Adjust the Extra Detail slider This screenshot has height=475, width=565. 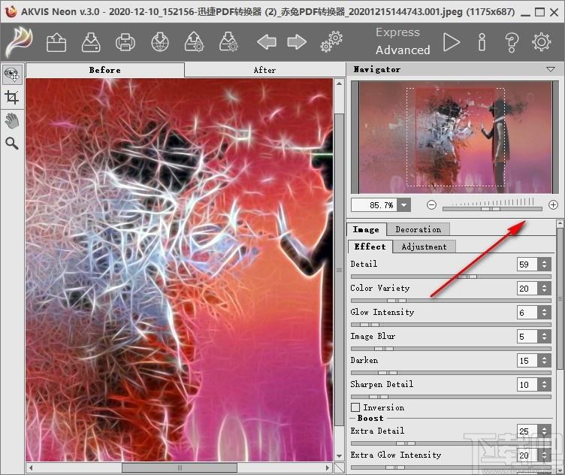click(x=451, y=443)
